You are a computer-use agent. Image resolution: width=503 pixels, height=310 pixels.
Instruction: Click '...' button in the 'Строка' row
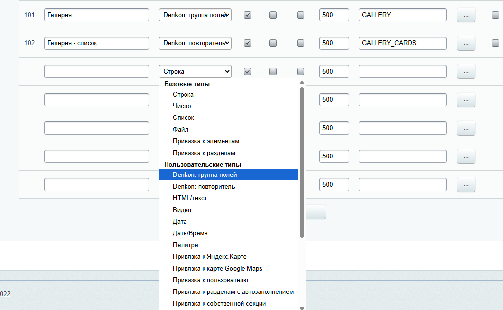coord(466,72)
